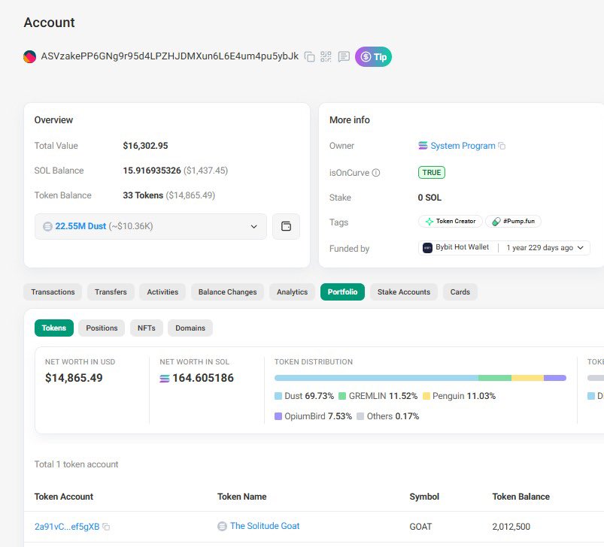
Task: Open the message icon beside the address
Action: coord(344,57)
